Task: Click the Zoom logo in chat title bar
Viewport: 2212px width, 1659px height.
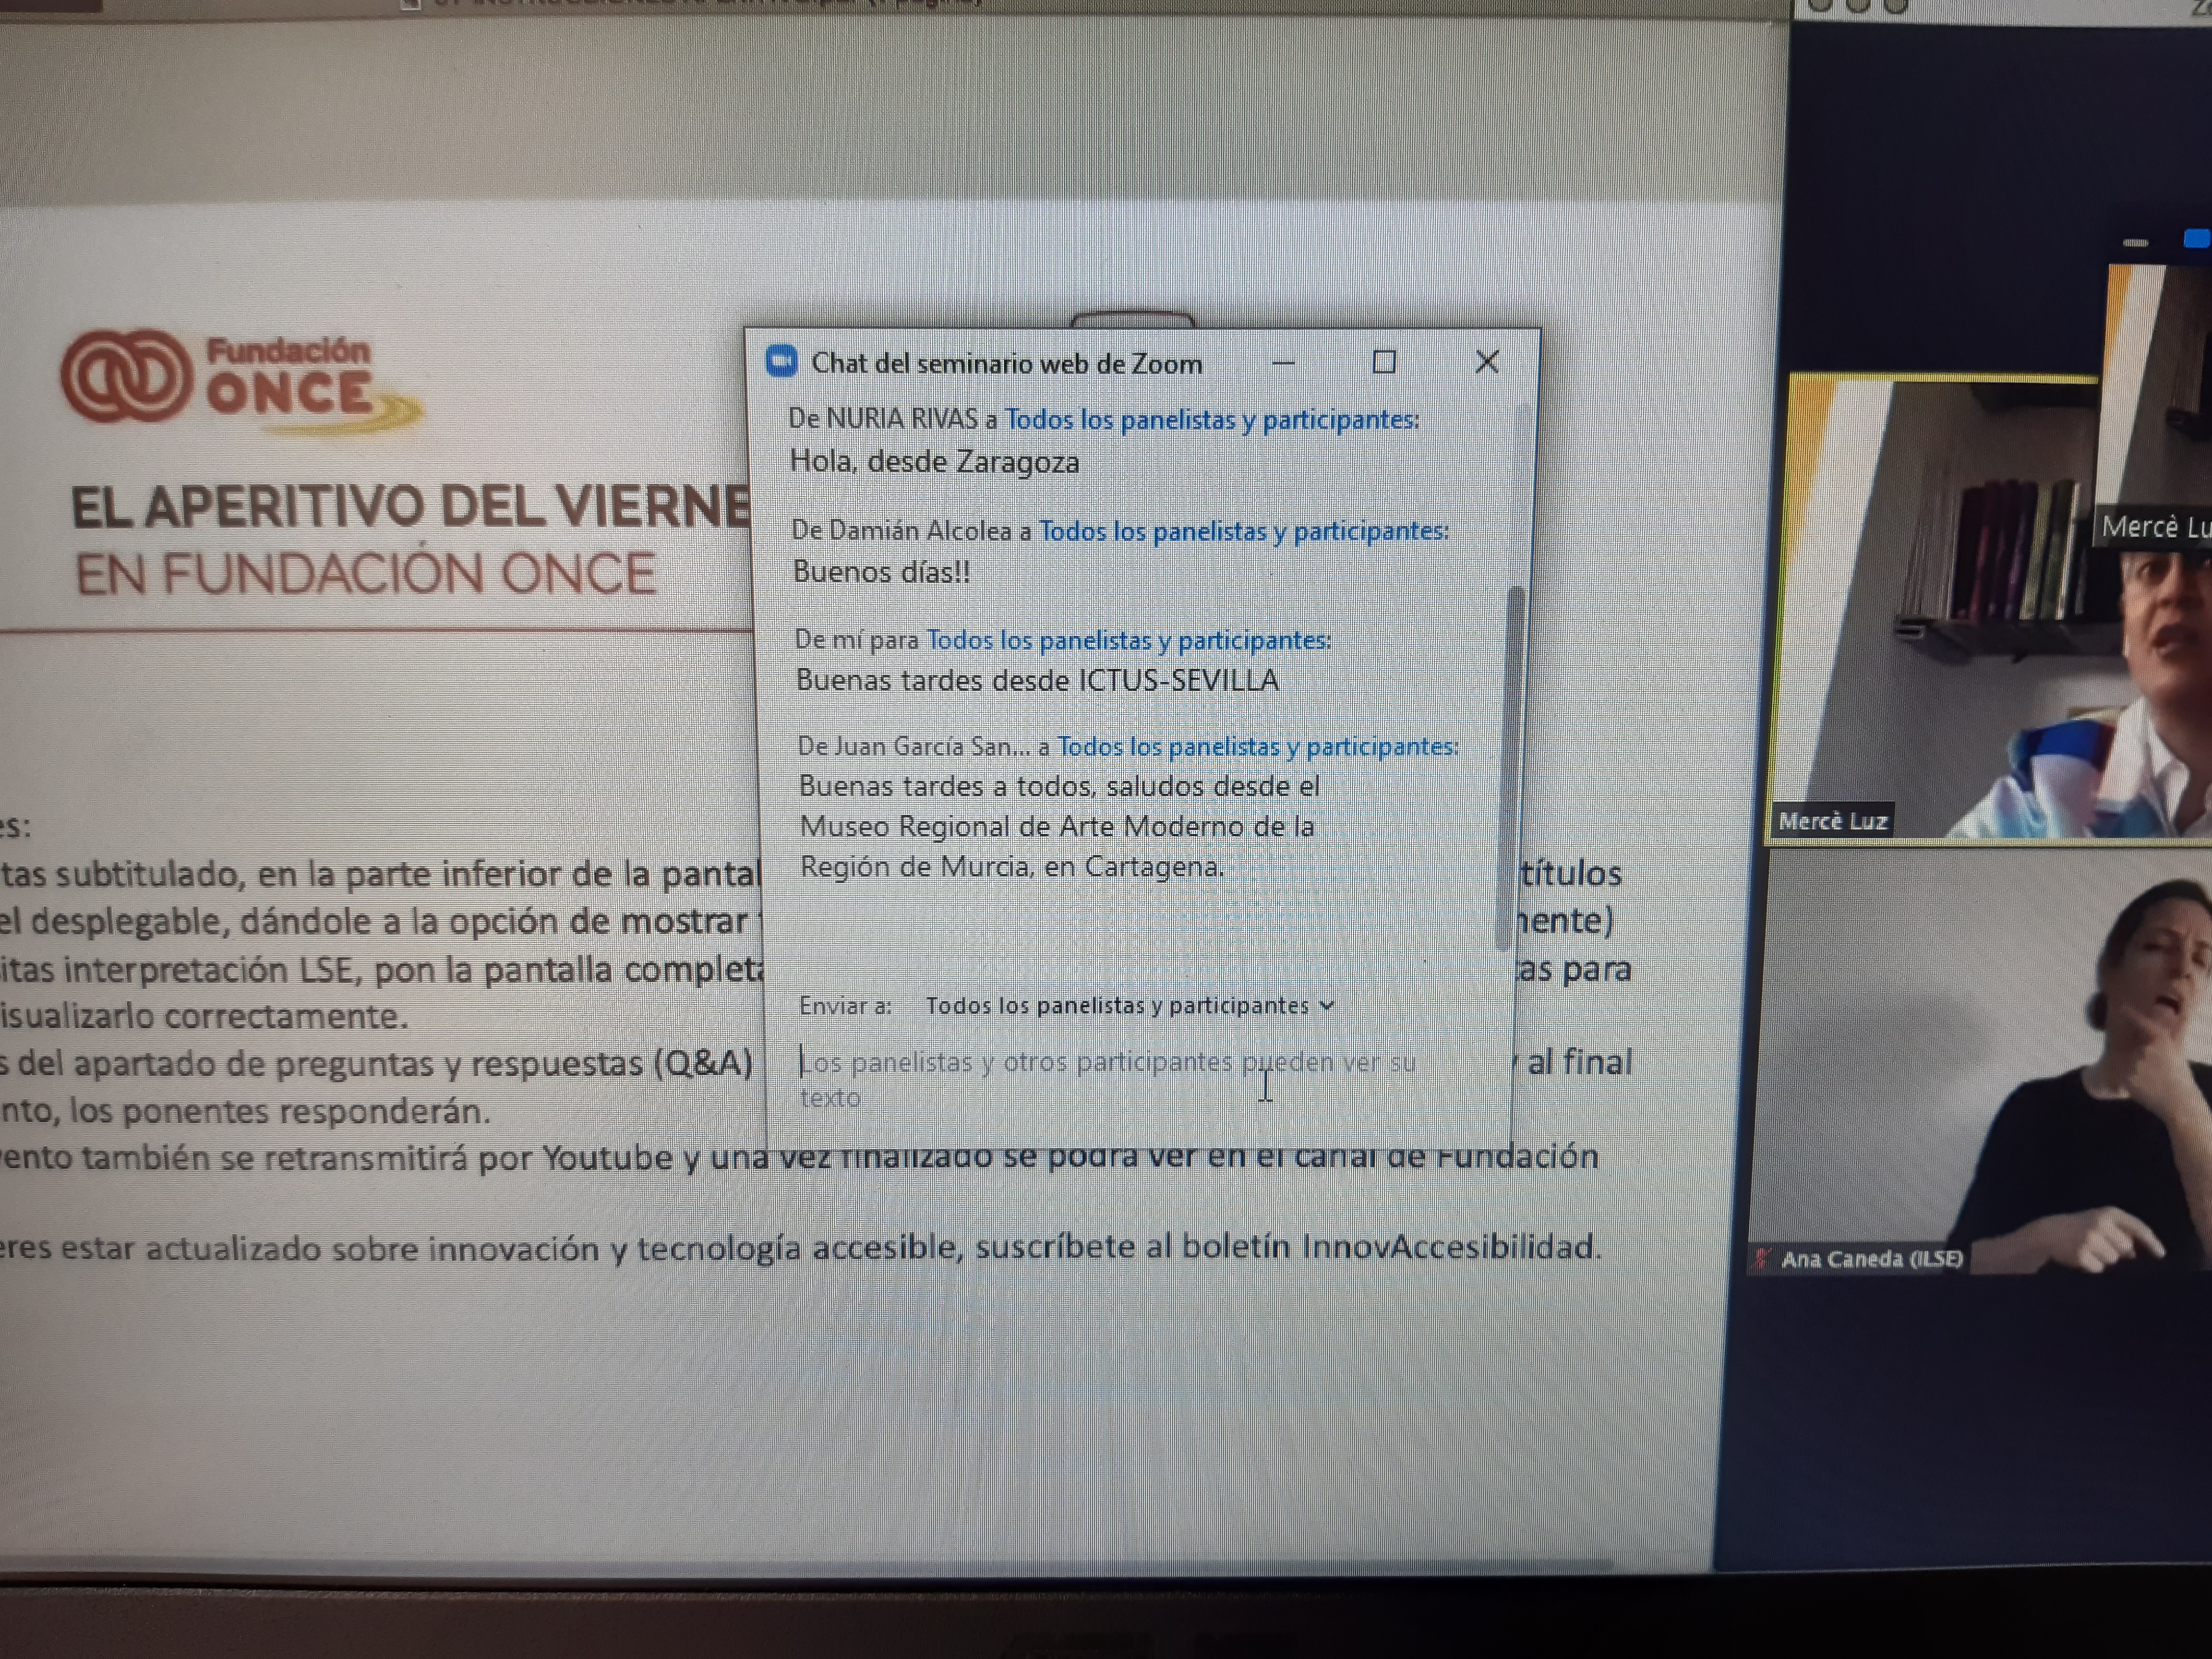Action: coord(781,361)
